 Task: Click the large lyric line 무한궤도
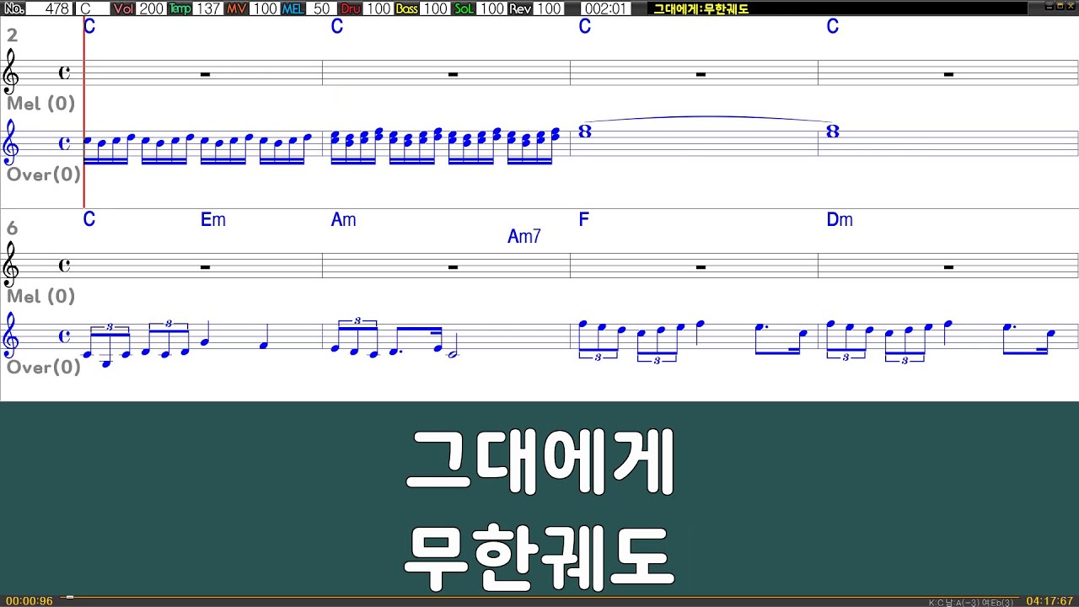(x=539, y=557)
